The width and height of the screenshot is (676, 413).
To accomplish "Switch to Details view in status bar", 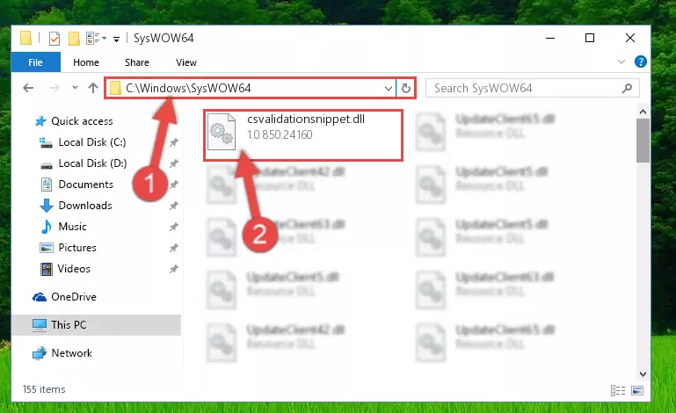I will tap(618, 390).
